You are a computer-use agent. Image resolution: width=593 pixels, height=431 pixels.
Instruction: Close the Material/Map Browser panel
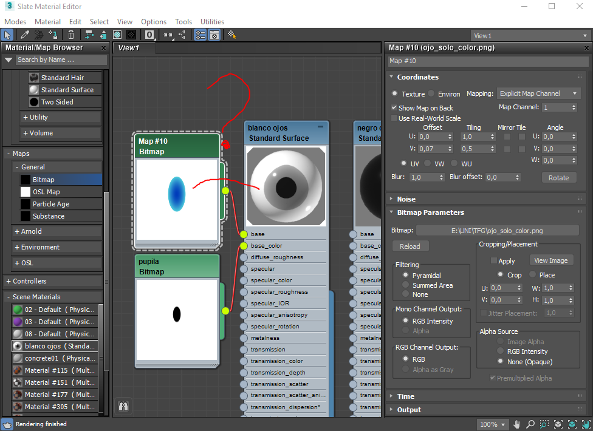pyautogui.click(x=103, y=48)
